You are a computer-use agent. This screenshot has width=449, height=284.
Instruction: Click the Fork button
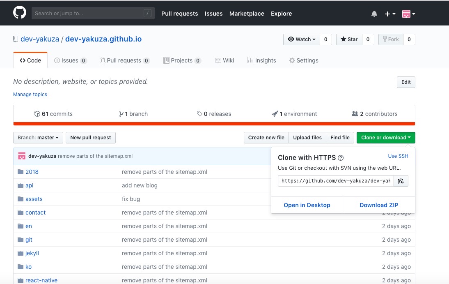[391, 39]
